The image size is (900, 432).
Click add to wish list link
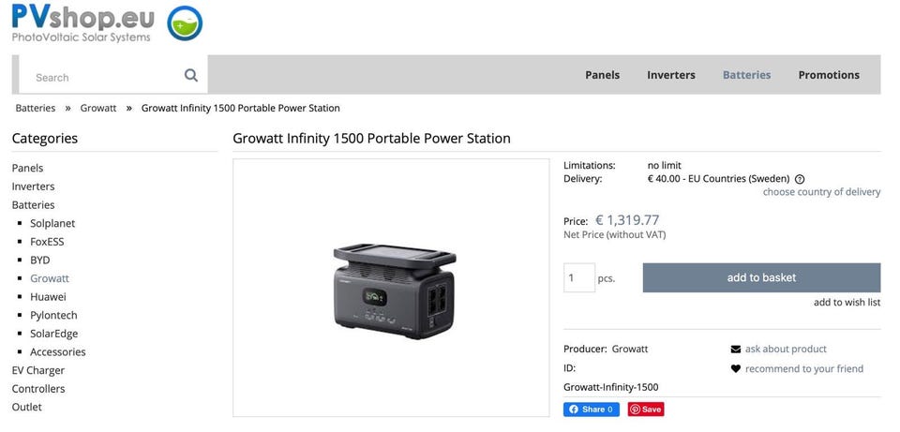pos(847,303)
